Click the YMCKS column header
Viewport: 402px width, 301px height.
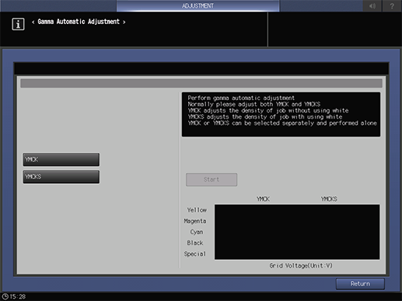(329, 199)
